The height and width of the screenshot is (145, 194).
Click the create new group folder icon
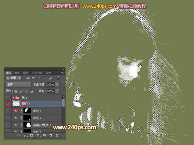44,135
